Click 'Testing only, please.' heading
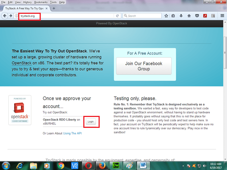 point(135,98)
